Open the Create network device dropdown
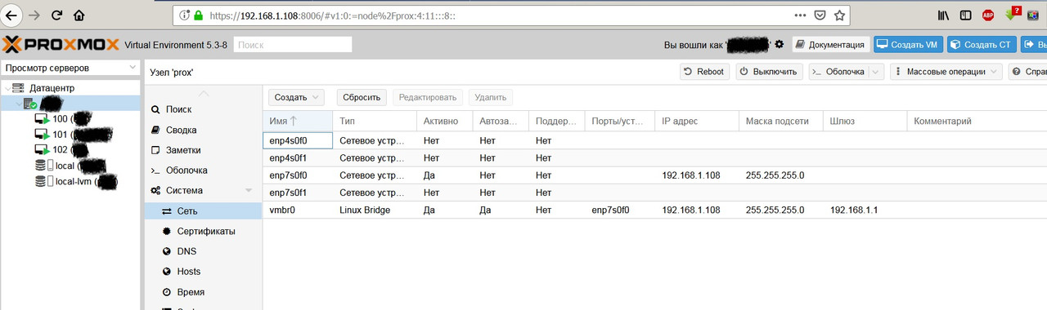This screenshot has height=310, width=1047. pos(296,97)
